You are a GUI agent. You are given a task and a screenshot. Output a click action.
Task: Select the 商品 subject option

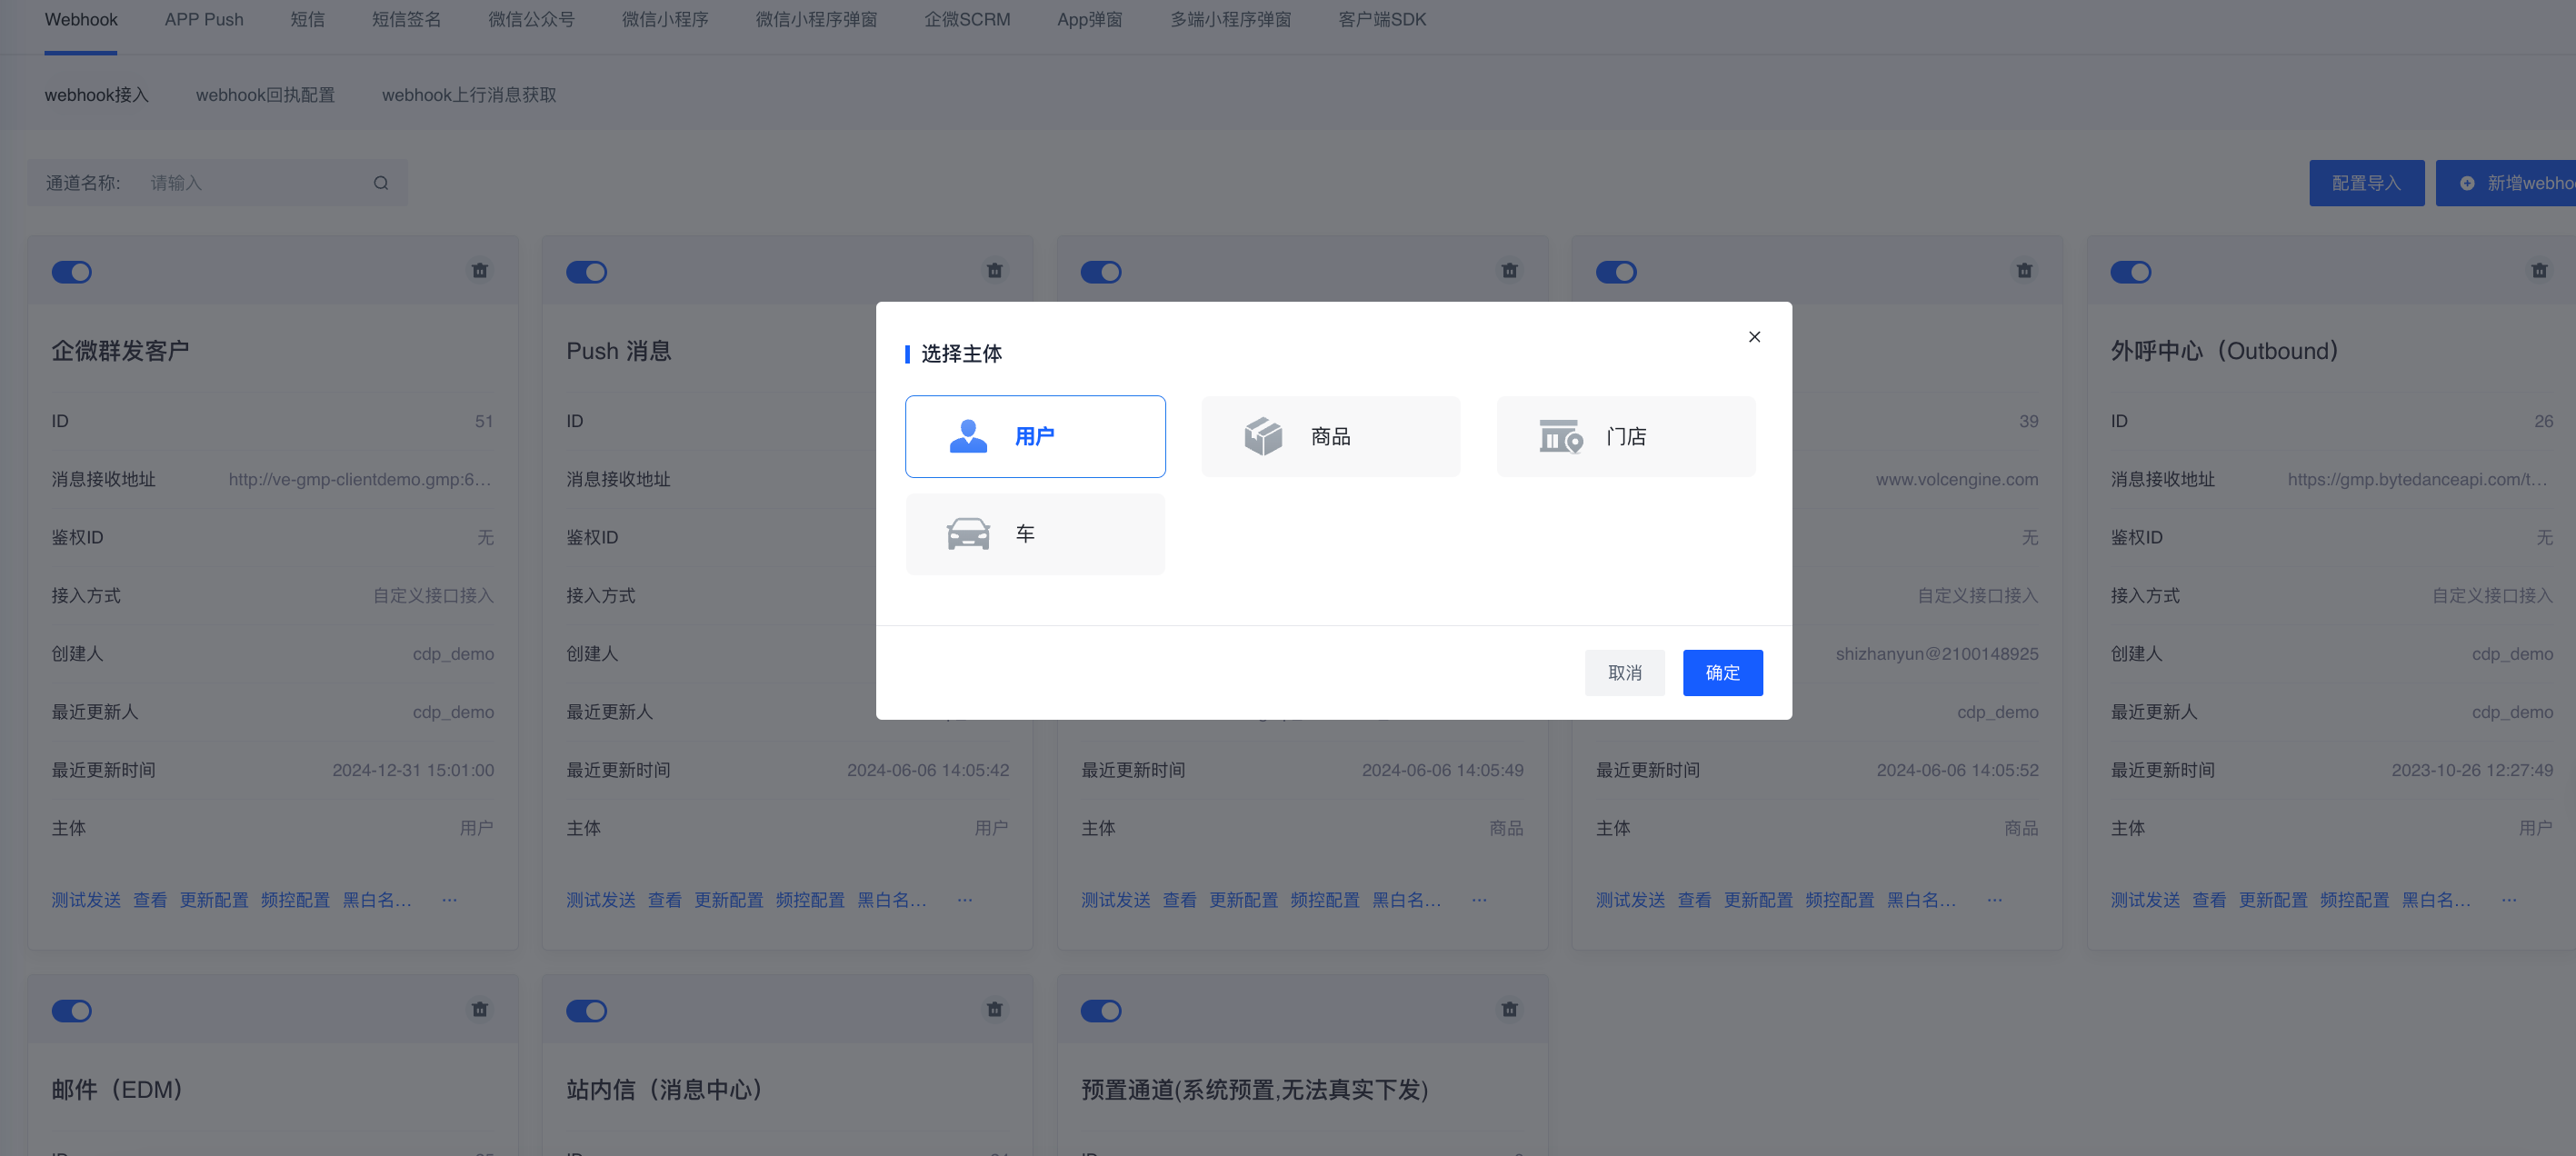[x=1330, y=436]
